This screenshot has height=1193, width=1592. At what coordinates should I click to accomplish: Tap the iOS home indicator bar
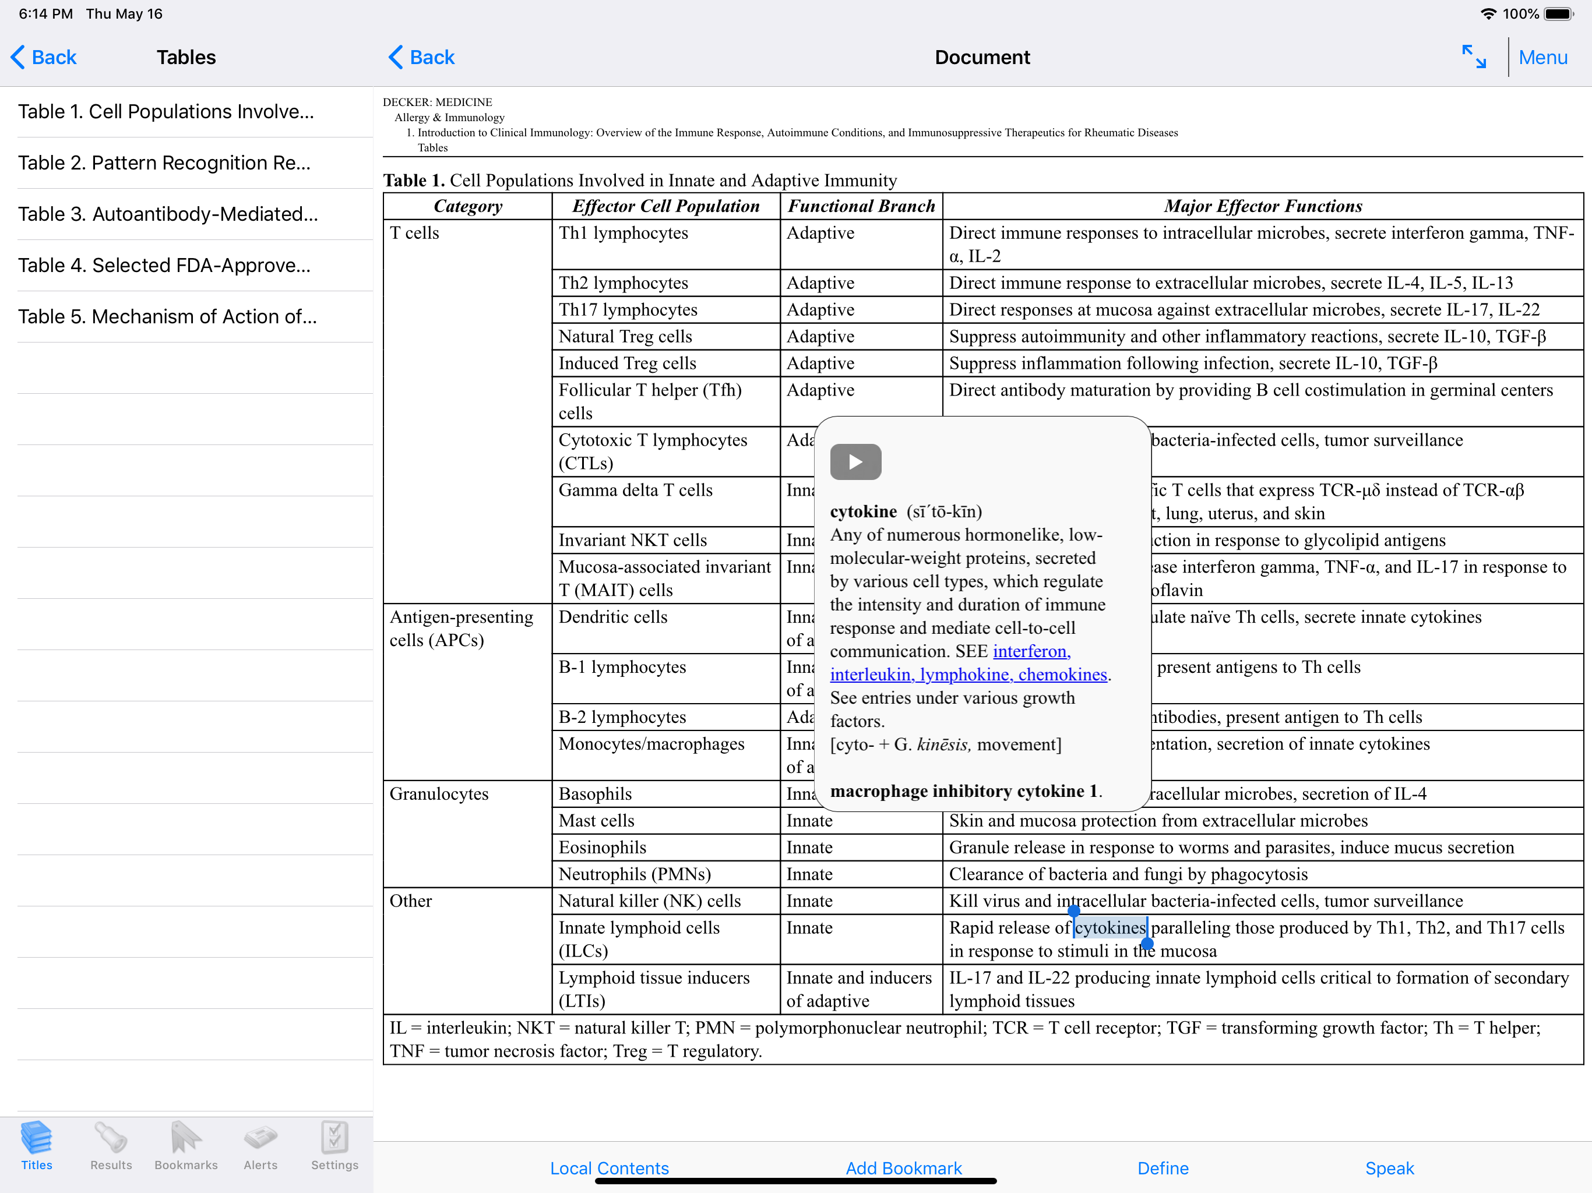tap(795, 1181)
